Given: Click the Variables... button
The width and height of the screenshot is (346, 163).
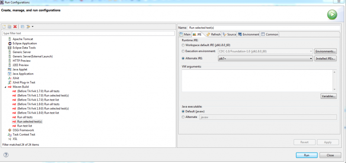Looking at the screenshot, I should coord(329,96).
